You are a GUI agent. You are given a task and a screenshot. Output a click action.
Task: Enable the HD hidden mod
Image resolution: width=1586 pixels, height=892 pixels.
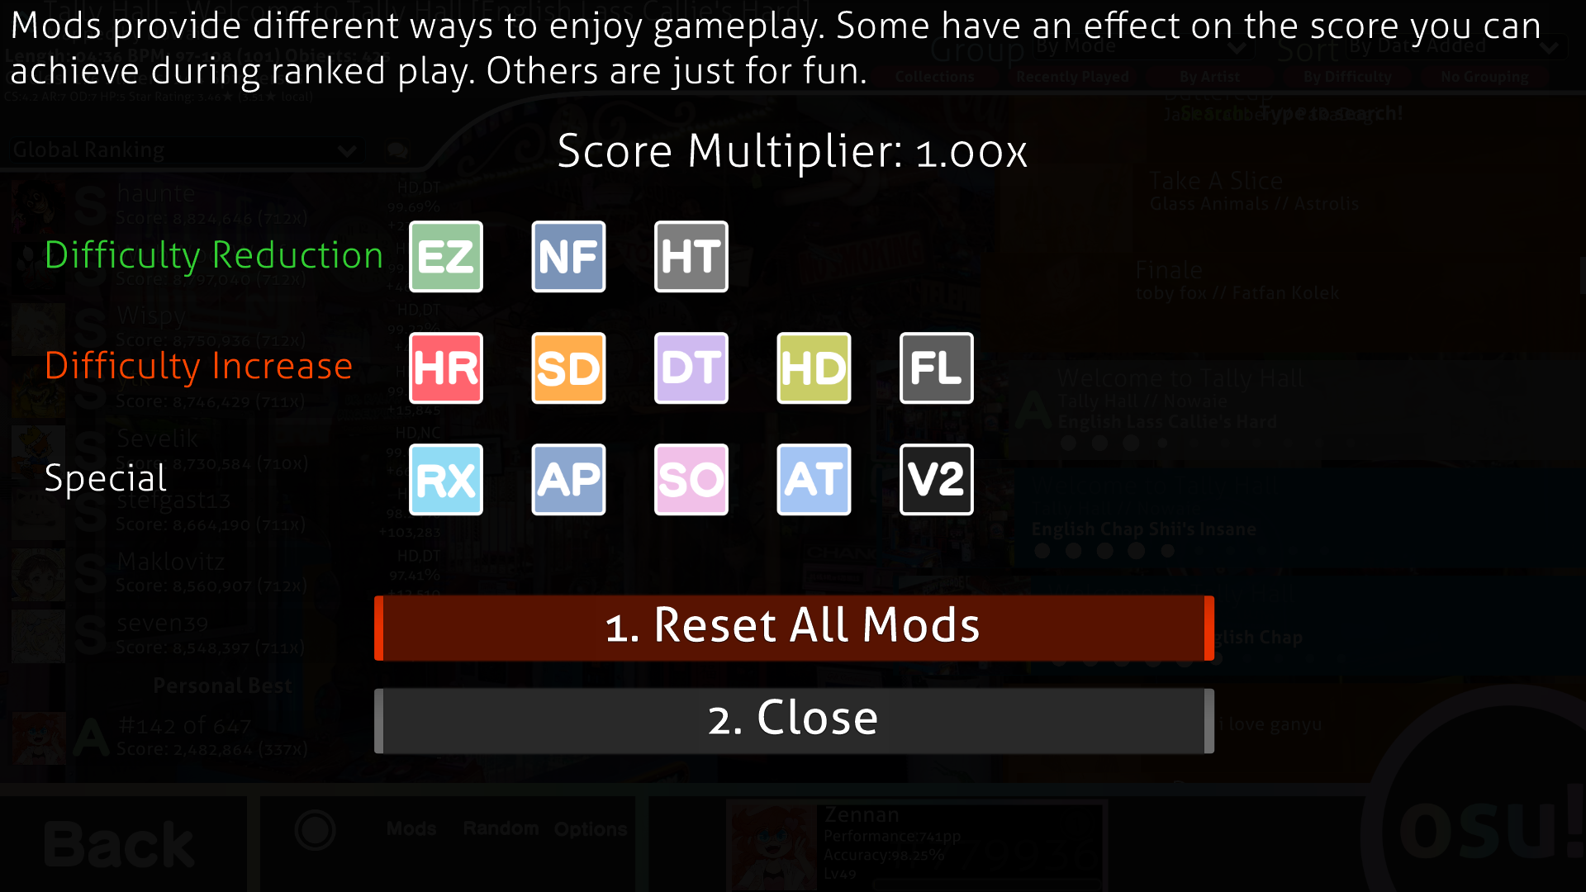point(813,368)
